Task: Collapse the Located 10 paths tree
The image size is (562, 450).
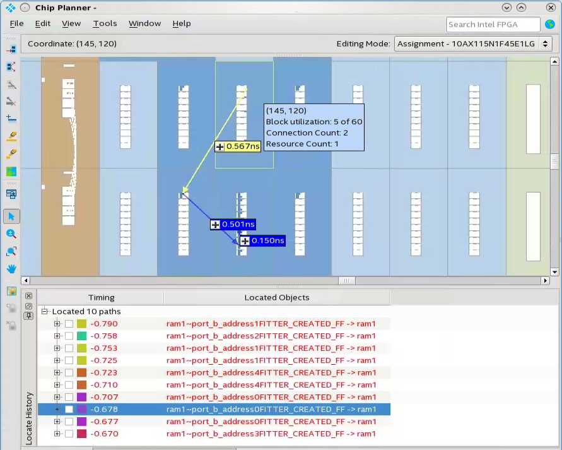Action: click(x=45, y=312)
